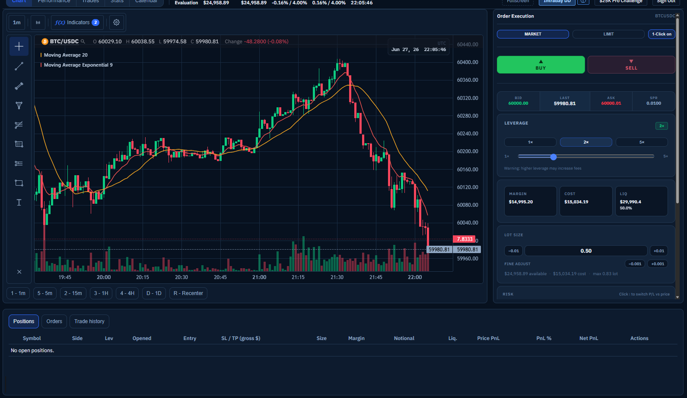The height and width of the screenshot is (398, 687).
Task: Select the Gann fan lines tool
Action: click(x=19, y=125)
